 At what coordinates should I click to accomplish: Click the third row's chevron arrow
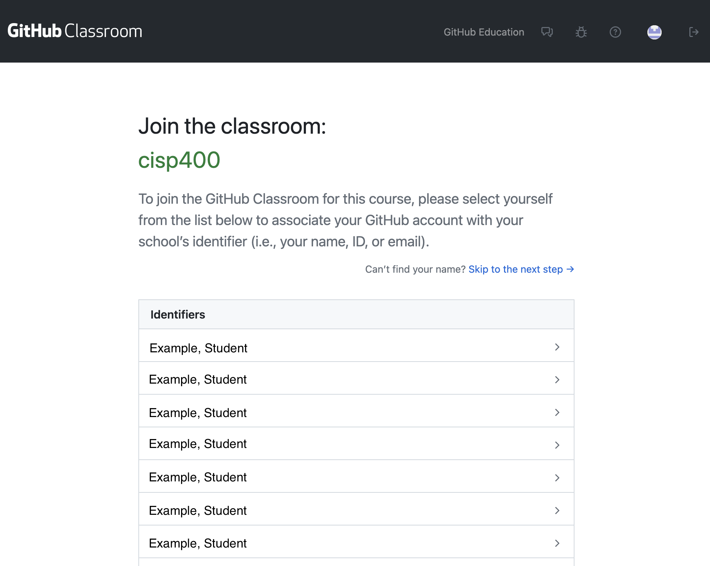pyautogui.click(x=557, y=412)
